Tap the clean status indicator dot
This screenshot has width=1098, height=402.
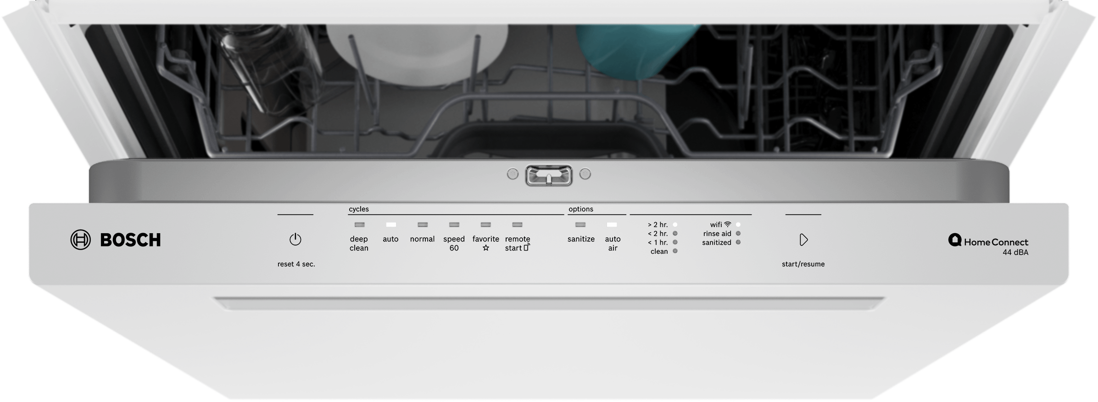point(675,251)
